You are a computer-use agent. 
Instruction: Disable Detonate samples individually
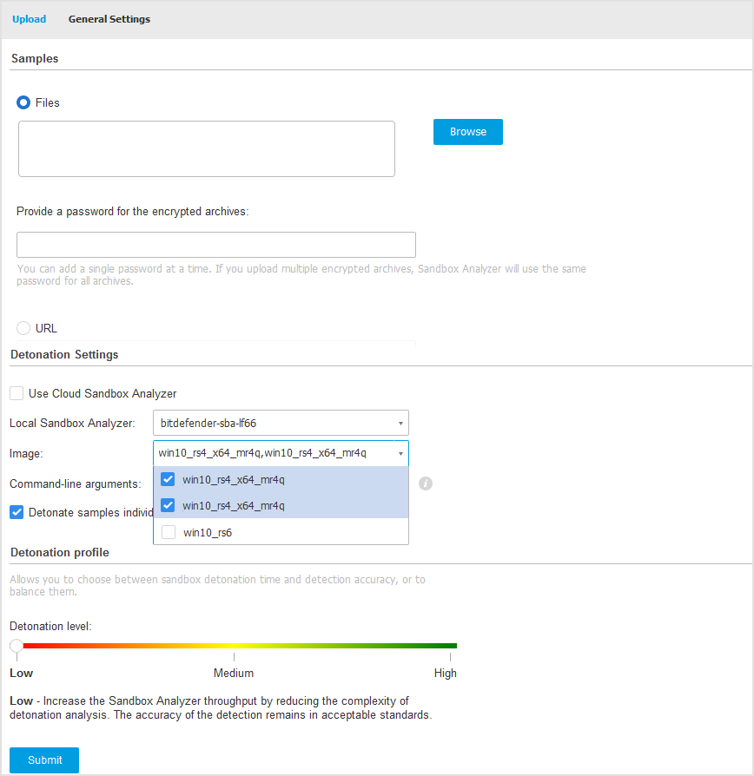click(x=16, y=512)
